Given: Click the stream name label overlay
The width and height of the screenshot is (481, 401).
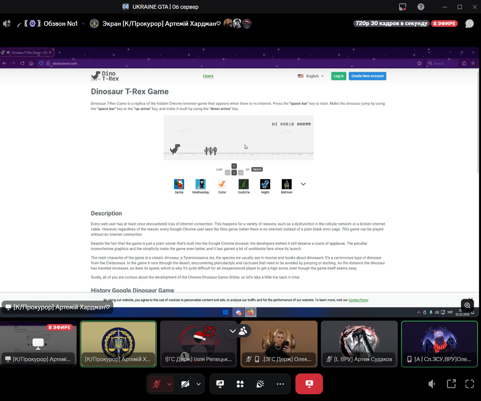Looking at the screenshot, I should pos(57,307).
